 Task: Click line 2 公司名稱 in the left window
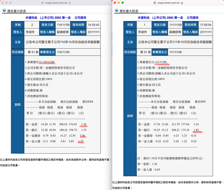click(x=50, y=68)
